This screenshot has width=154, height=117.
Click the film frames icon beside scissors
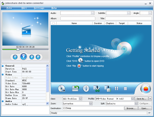107,89
